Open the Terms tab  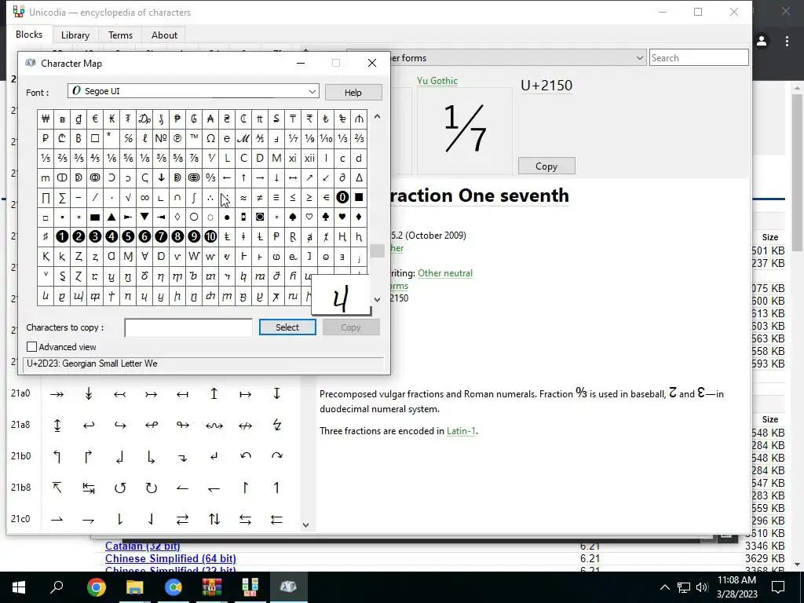[120, 35]
